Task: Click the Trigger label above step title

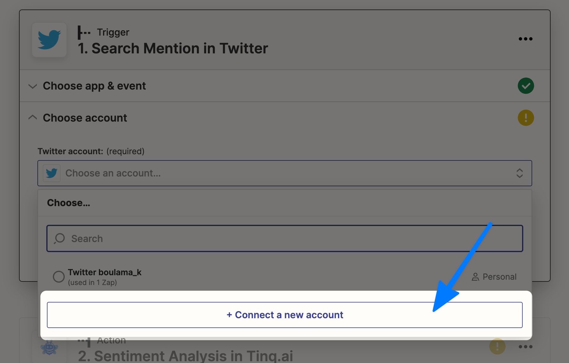Action: [x=113, y=32]
